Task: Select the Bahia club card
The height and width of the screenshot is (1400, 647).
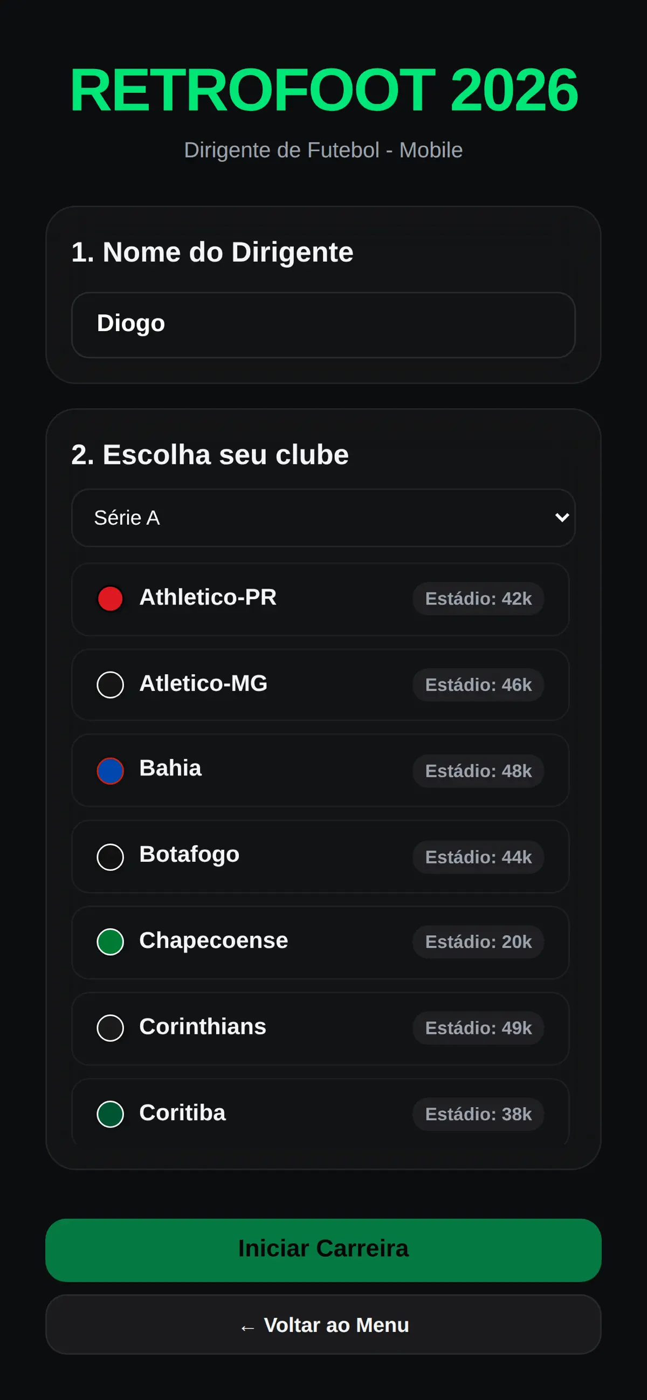Action: click(x=320, y=770)
